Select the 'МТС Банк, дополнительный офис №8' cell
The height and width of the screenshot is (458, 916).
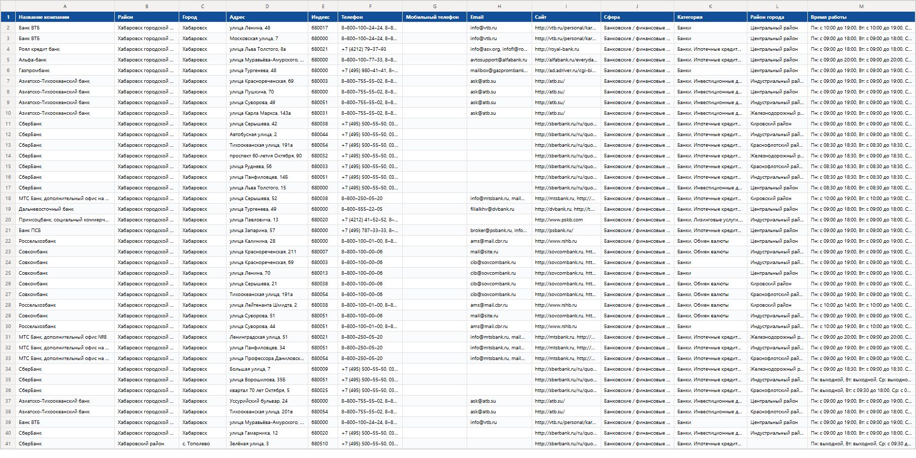click(x=65, y=337)
